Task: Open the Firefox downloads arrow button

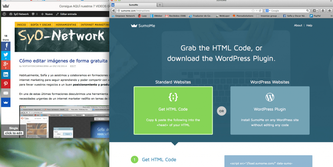Action: [x=323, y=11]
